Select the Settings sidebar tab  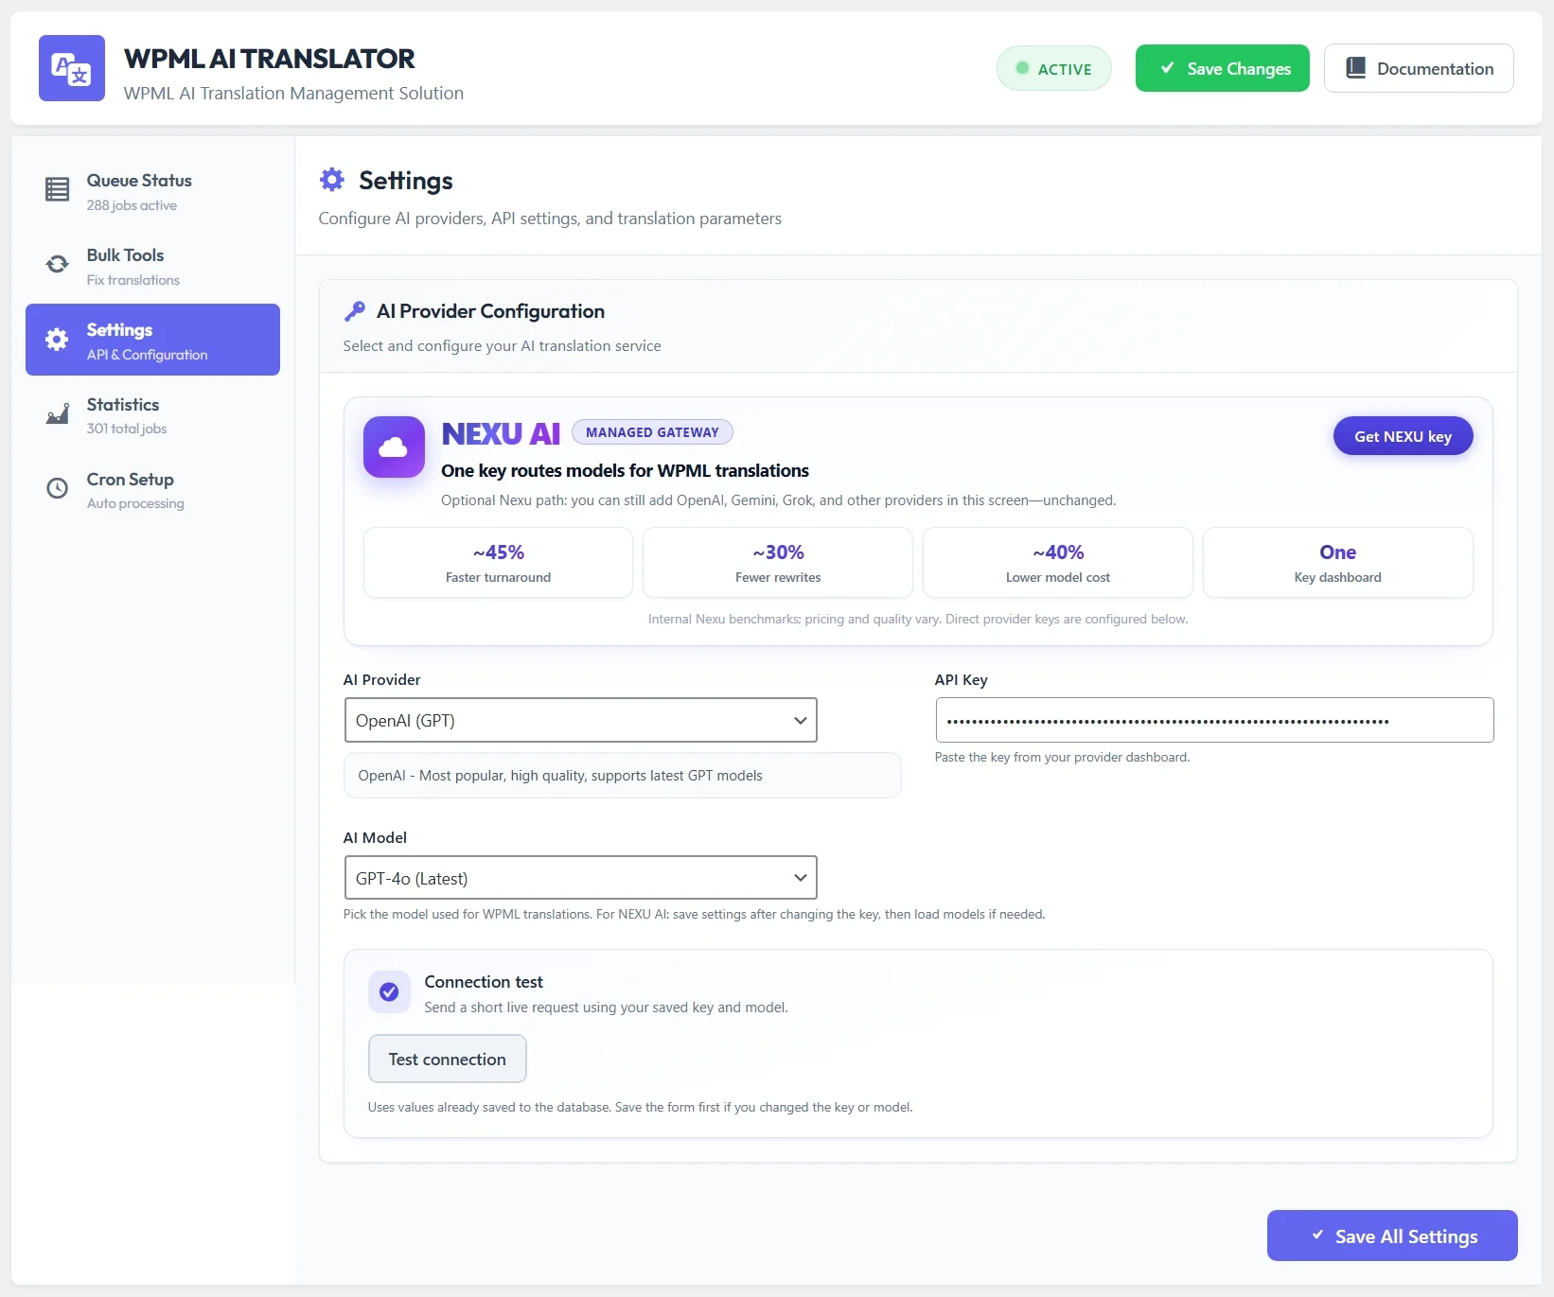(x=152, y=340)
